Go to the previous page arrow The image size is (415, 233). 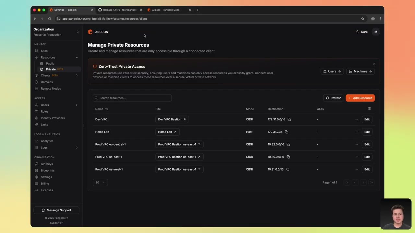click(x=355, y=183)
